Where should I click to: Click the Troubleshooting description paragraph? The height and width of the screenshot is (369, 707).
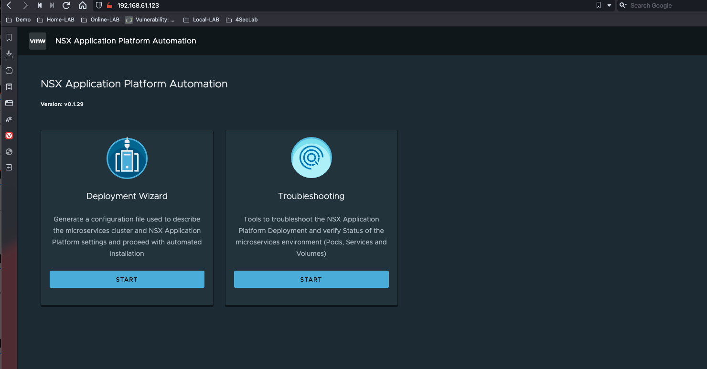point(311,236)
